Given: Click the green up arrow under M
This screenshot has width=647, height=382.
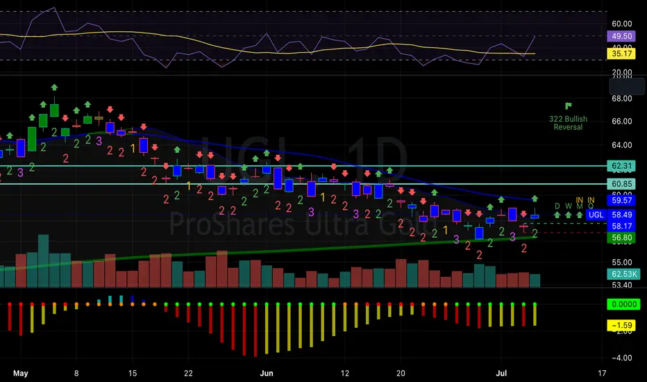Looking at the screenshot, I should pos(580,215).
